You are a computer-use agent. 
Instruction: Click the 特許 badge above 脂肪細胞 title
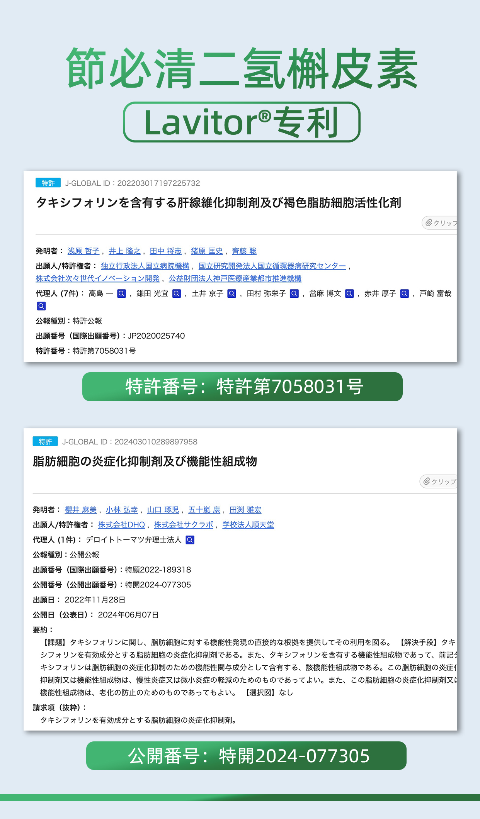tap(45, 441)
